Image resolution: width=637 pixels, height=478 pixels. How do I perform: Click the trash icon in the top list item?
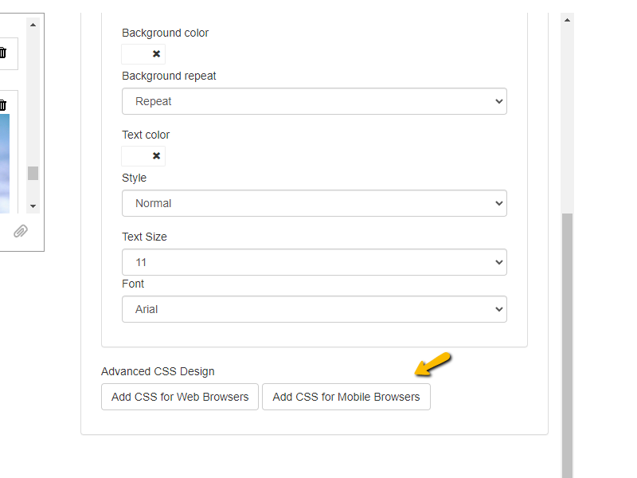[2, 53]
